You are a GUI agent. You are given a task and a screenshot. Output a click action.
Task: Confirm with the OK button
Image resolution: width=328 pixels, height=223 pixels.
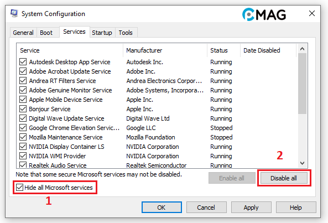point(162,208)
